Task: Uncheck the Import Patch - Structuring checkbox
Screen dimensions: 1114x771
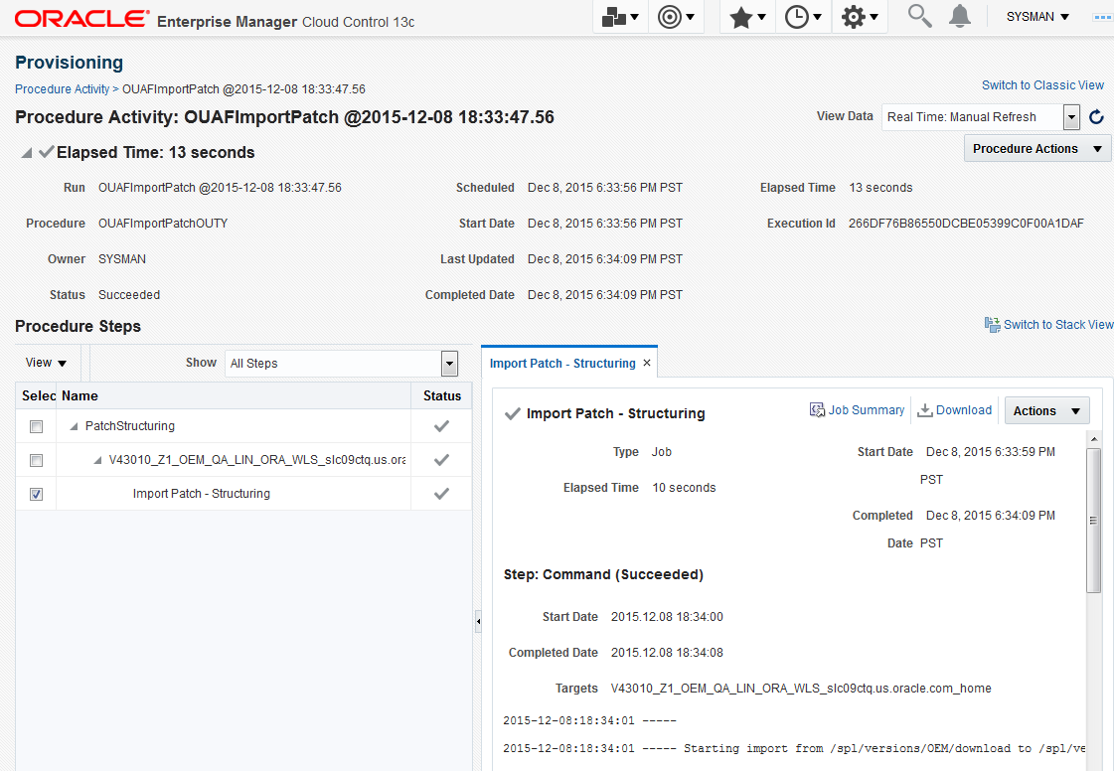Action: (36, 494)
